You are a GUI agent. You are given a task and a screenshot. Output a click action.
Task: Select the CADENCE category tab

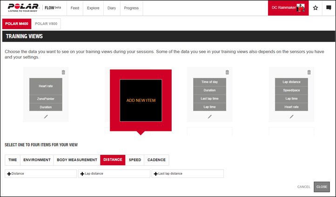pos(156,160)
